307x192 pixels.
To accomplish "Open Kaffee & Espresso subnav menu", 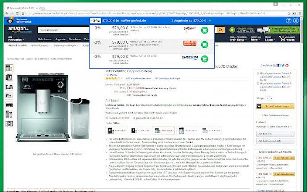I will click(x=40, y=45).
